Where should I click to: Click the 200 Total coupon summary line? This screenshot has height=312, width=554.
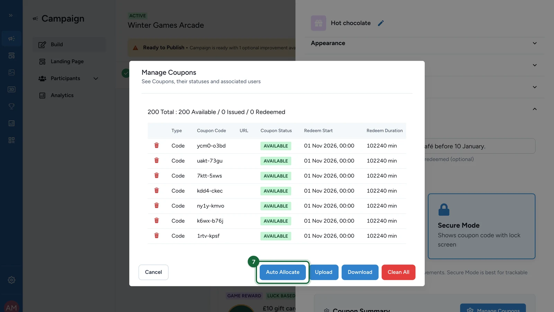(x=216, y=112)
